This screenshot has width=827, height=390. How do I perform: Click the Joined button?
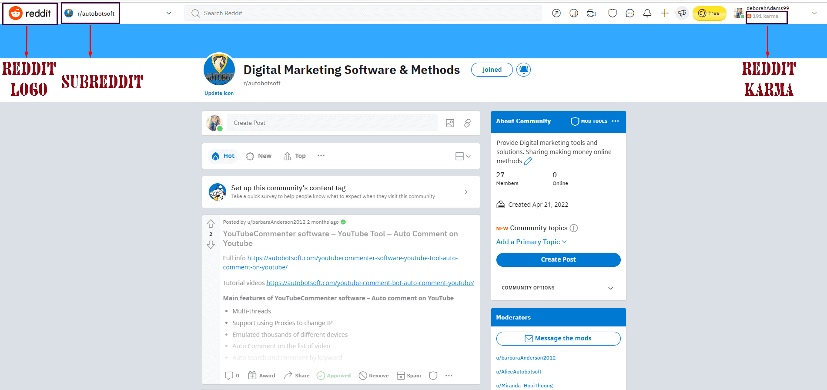tap(492, 70)
